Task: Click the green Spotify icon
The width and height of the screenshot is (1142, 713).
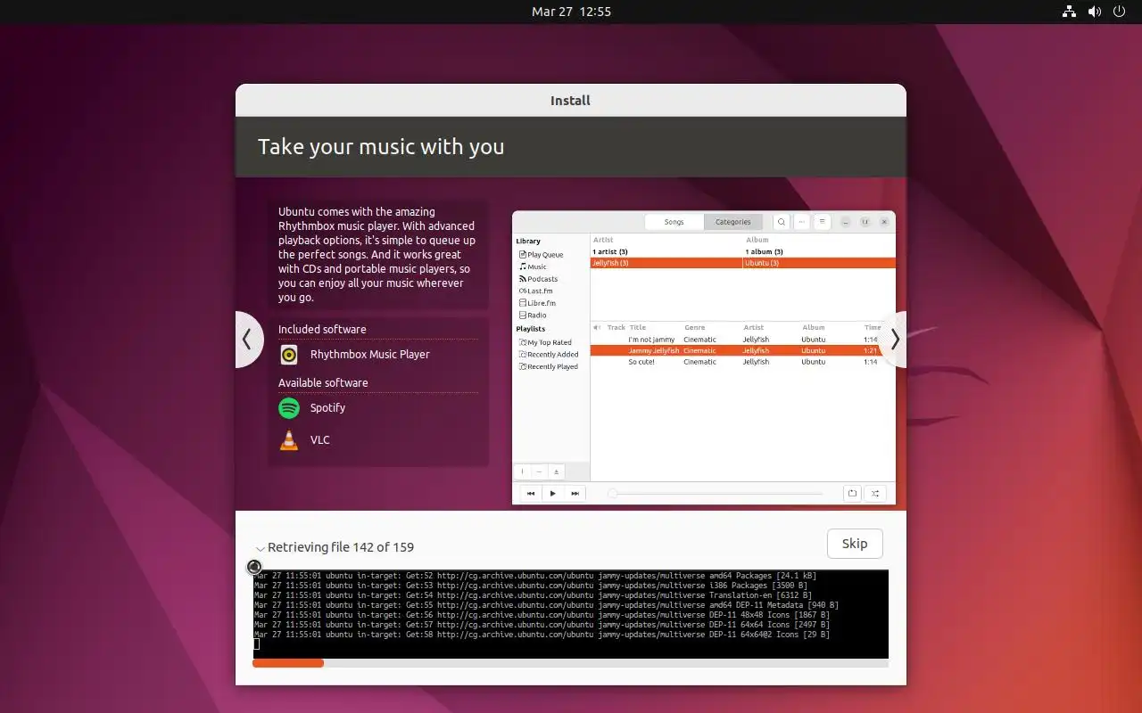Action: (x=289, y=408)
